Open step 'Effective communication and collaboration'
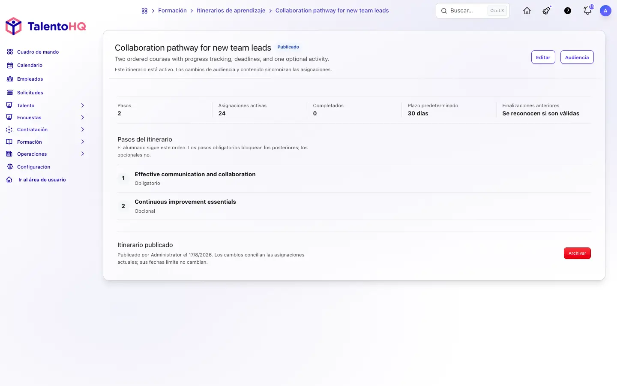The width and height of the screenshot is (617, 386). tap(195, 174)
